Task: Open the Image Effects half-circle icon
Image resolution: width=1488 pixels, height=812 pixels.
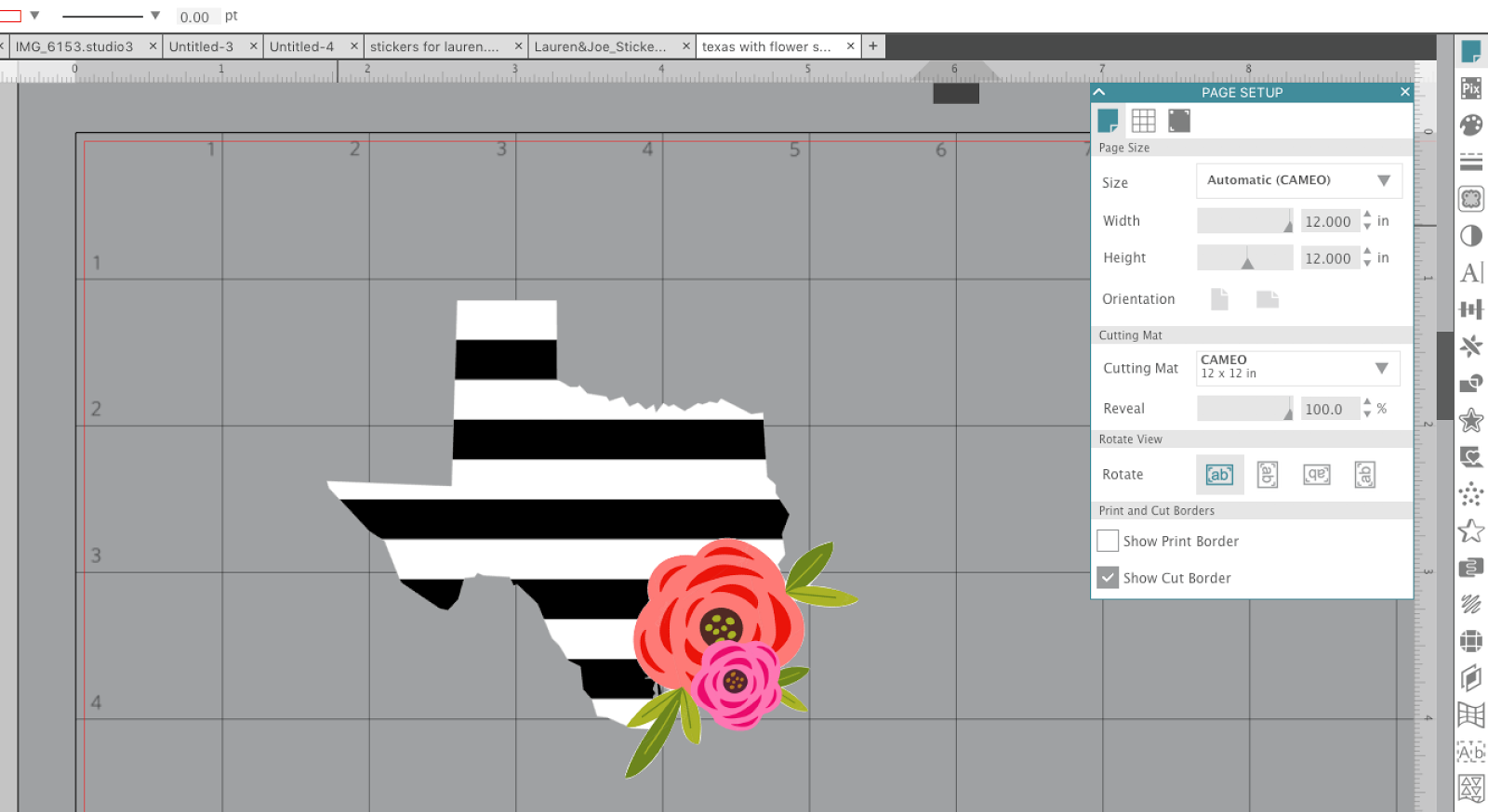Action: click(1470, 236)
